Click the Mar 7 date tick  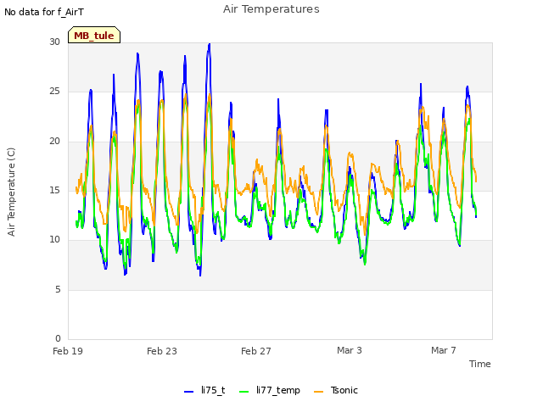click(x=444, y=350)
